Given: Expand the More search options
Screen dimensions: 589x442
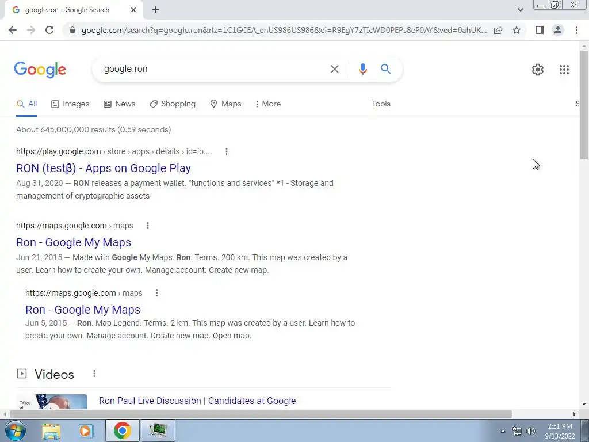Looking at the screenshot, I should pyautogui.click(x=268, y=104).
